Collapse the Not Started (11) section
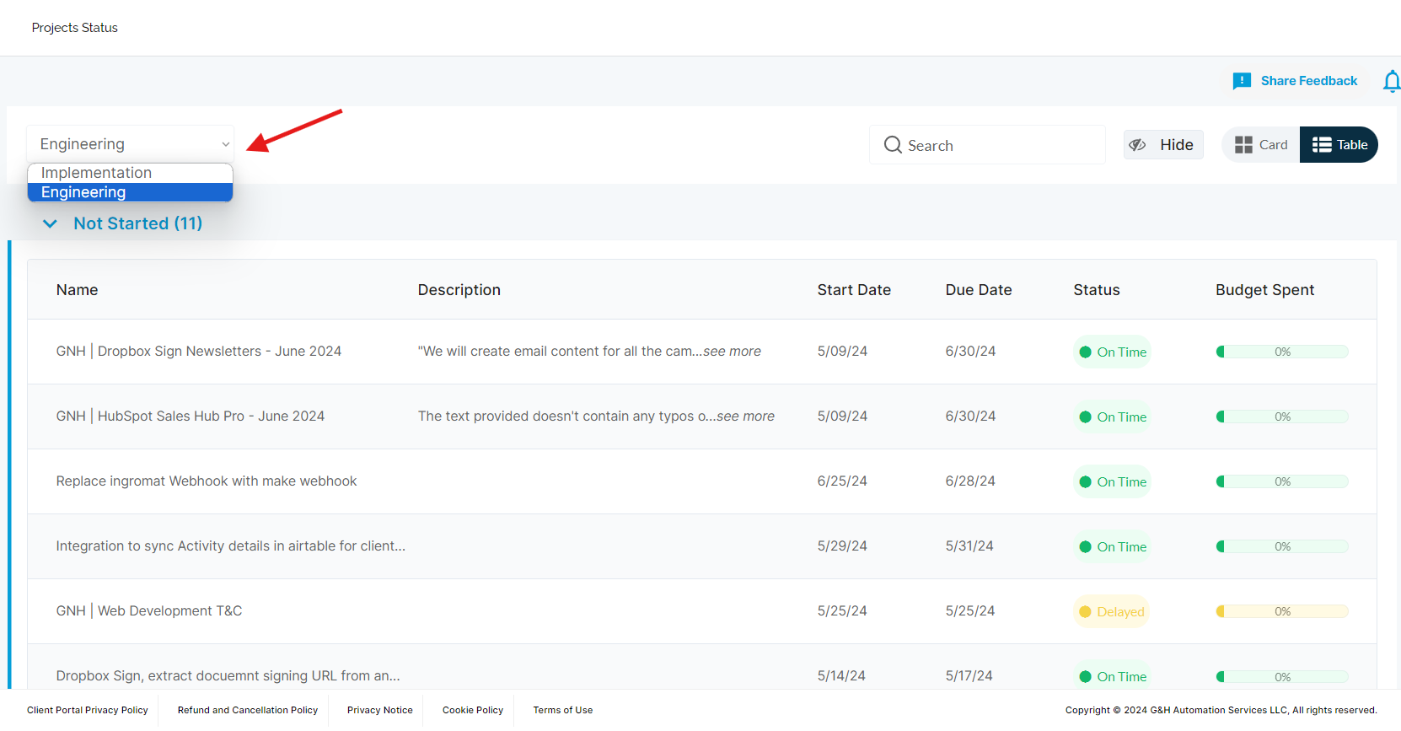Image resolution: width=1401 pixels, height=731 pixels. (50, 223)
